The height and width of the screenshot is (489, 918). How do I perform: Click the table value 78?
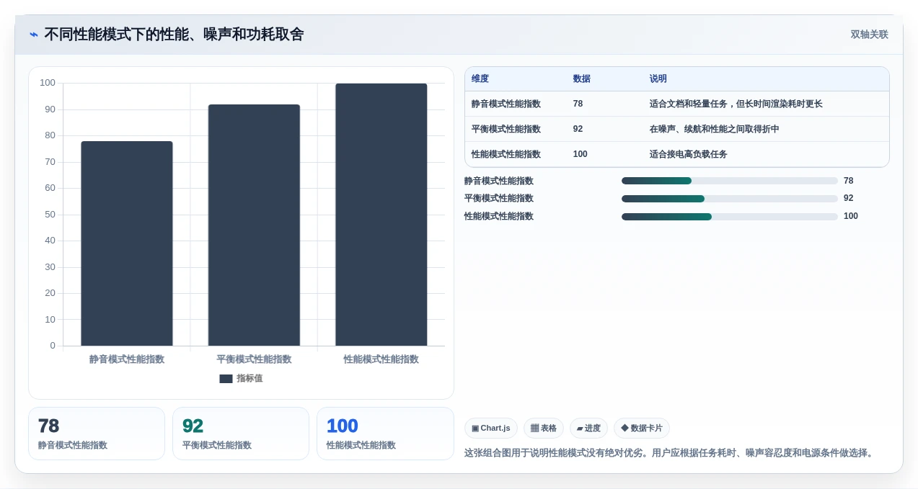[x=578, y=104]
